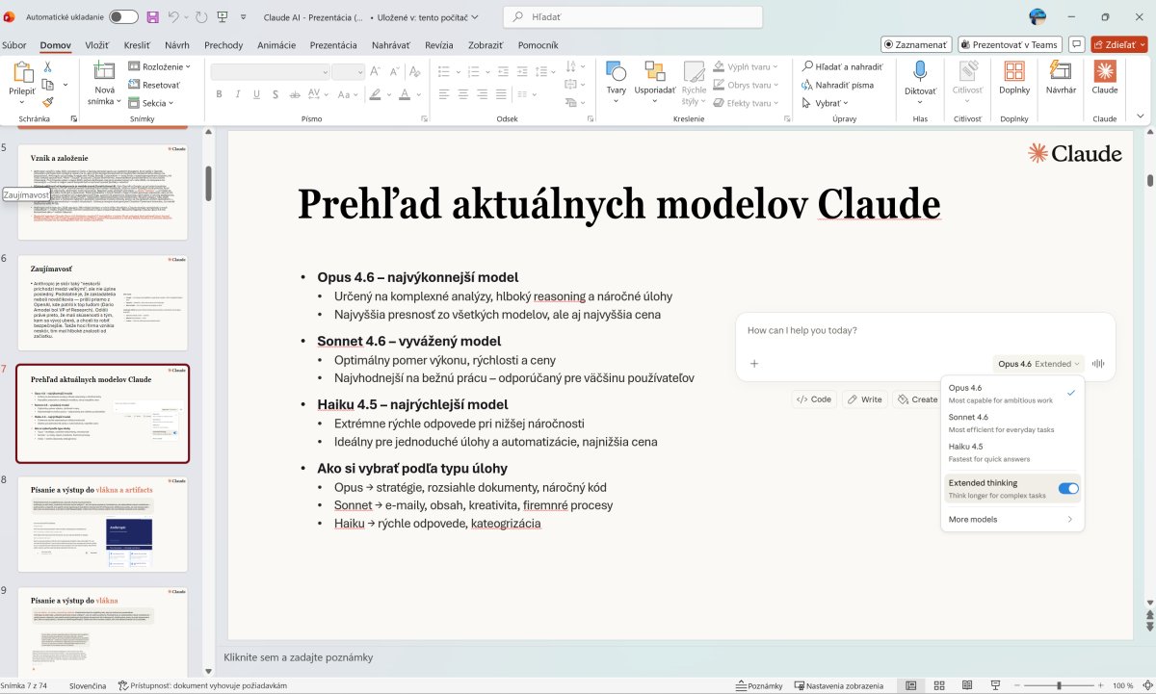Toggle bold formatting in Písmo group
Screen dimensions: 1156x694
(220, 94)
